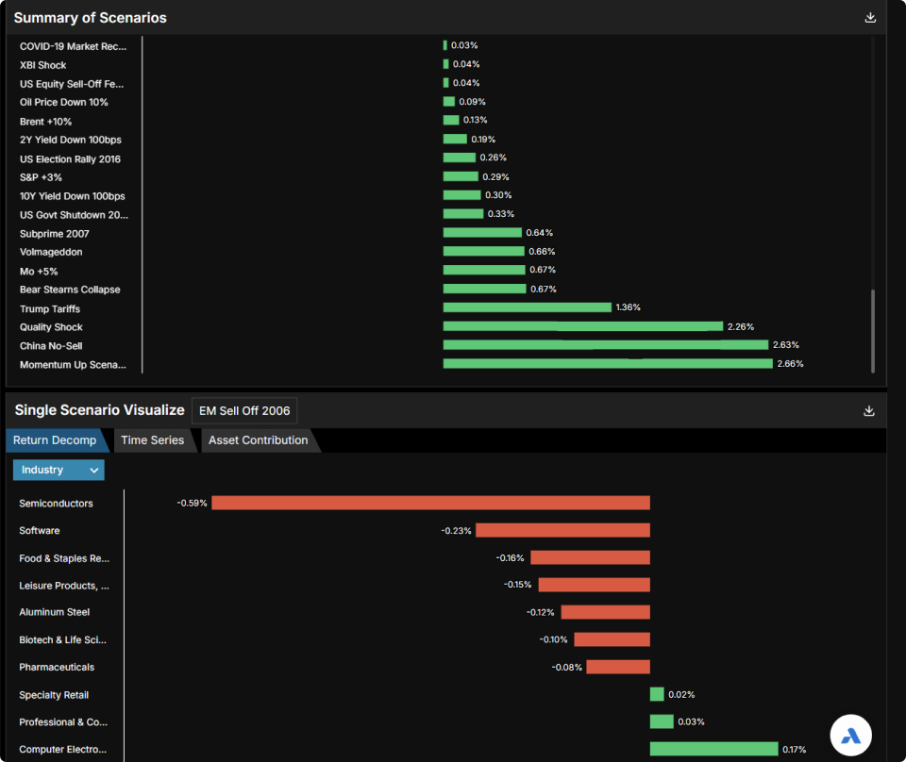Select the 10Y Yield Down 100bps label
The width and height of the screenshot is (906, 762).
[x=73, y=196]
